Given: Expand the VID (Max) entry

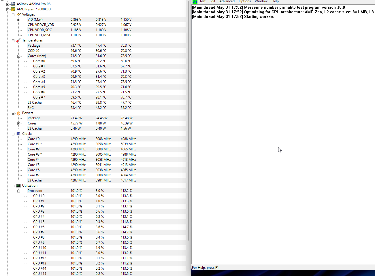Looking at the screenshot, I should click(x=19, y=20).
